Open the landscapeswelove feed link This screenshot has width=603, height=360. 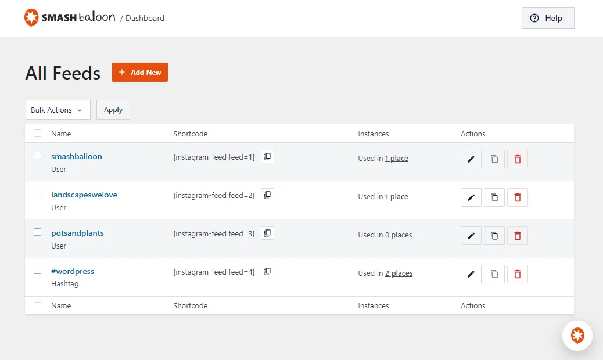tap(84, 195)
